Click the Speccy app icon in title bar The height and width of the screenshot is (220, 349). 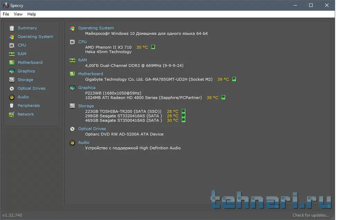click(x=6, y=5)
